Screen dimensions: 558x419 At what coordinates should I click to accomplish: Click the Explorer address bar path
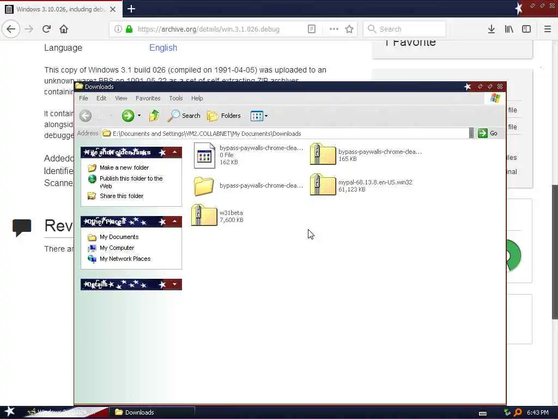click(x=207, y=134)
